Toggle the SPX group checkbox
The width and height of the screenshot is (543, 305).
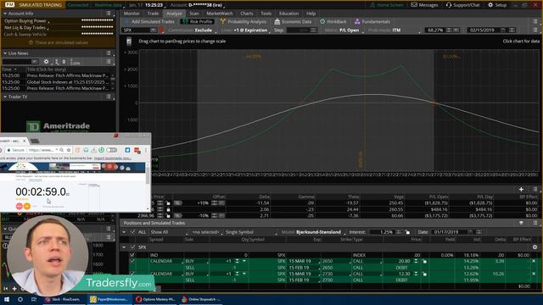pyautogui.click(x=132, y=247)
